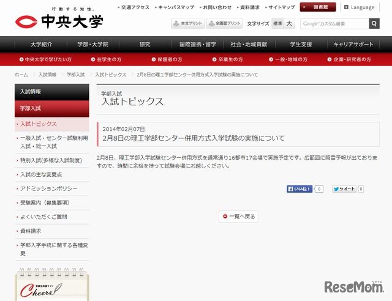Open よくいただくご質問 sidebar item

pos(51,217)
